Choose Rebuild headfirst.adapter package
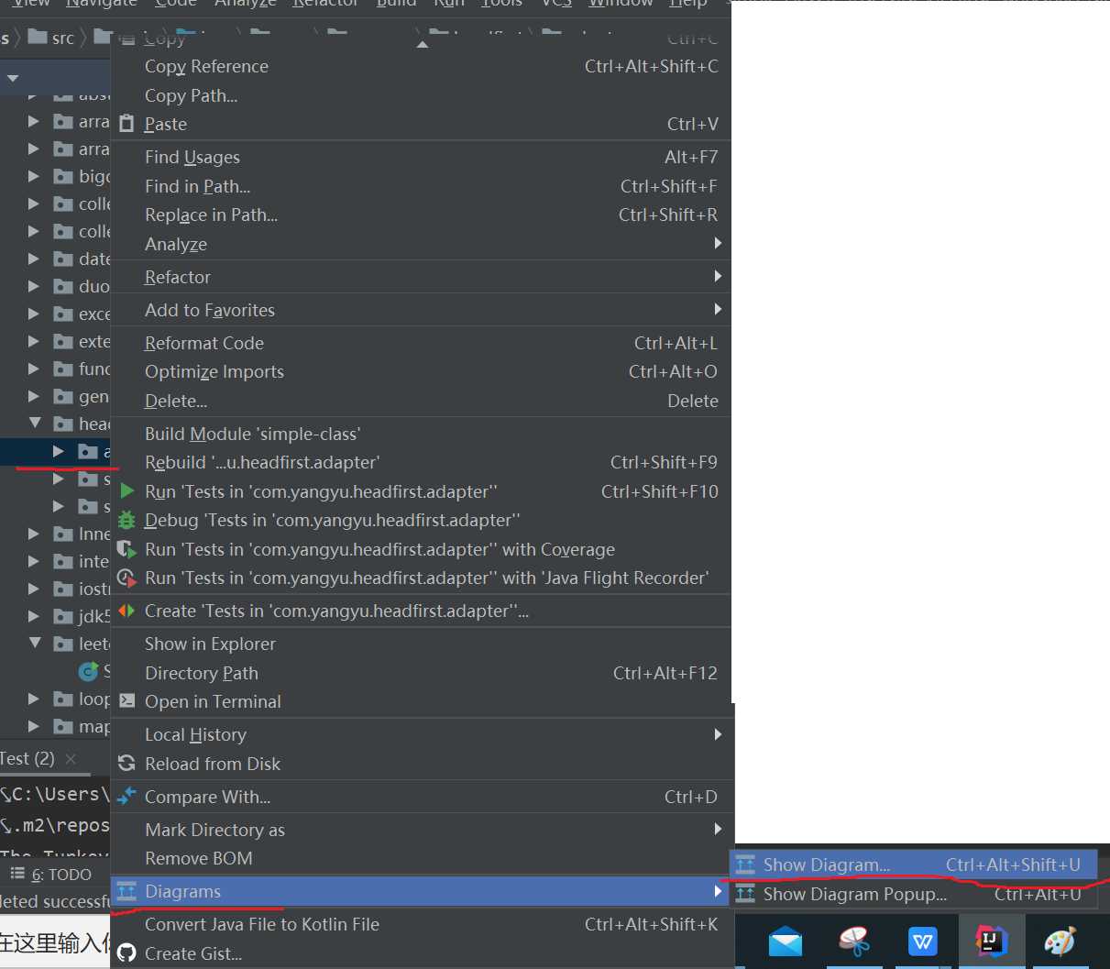 421,462
